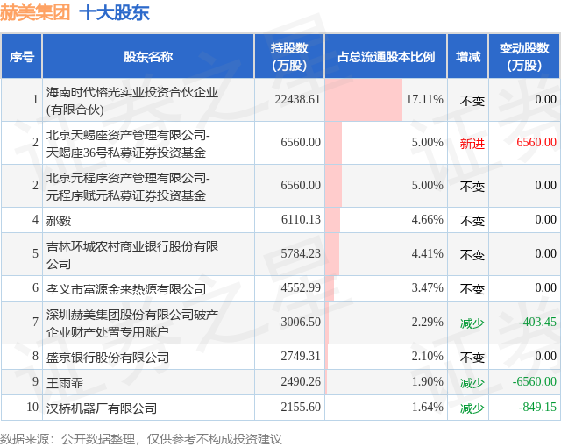Screen dimensions: 561x447
Task: Click holding value 3006.50
Action: click(301, 322)
